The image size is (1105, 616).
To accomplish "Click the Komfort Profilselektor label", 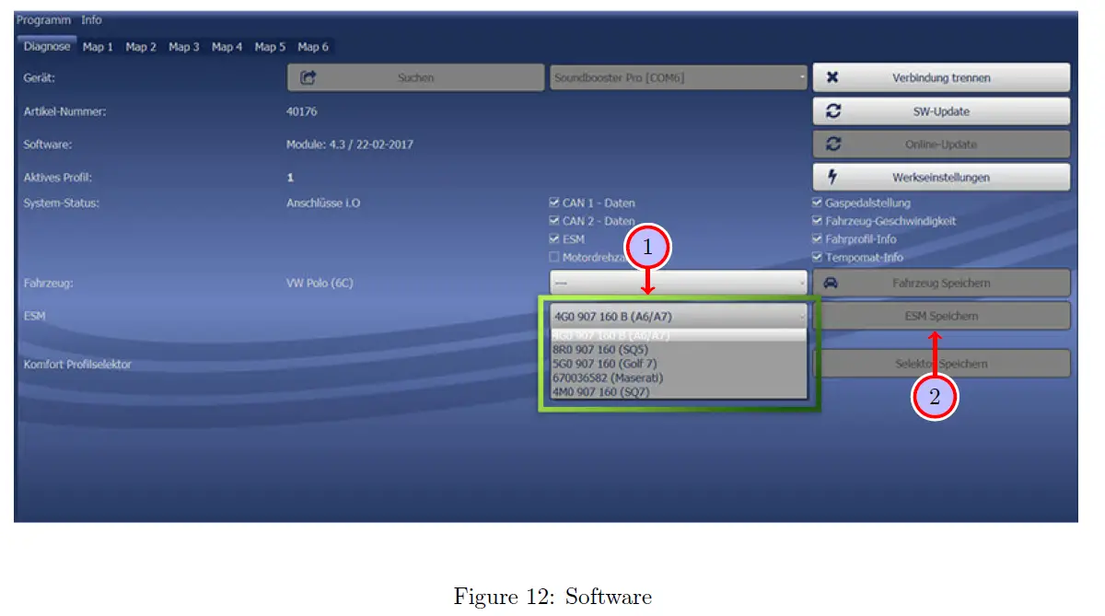I will pyautogui.click(x=77, y=364).
